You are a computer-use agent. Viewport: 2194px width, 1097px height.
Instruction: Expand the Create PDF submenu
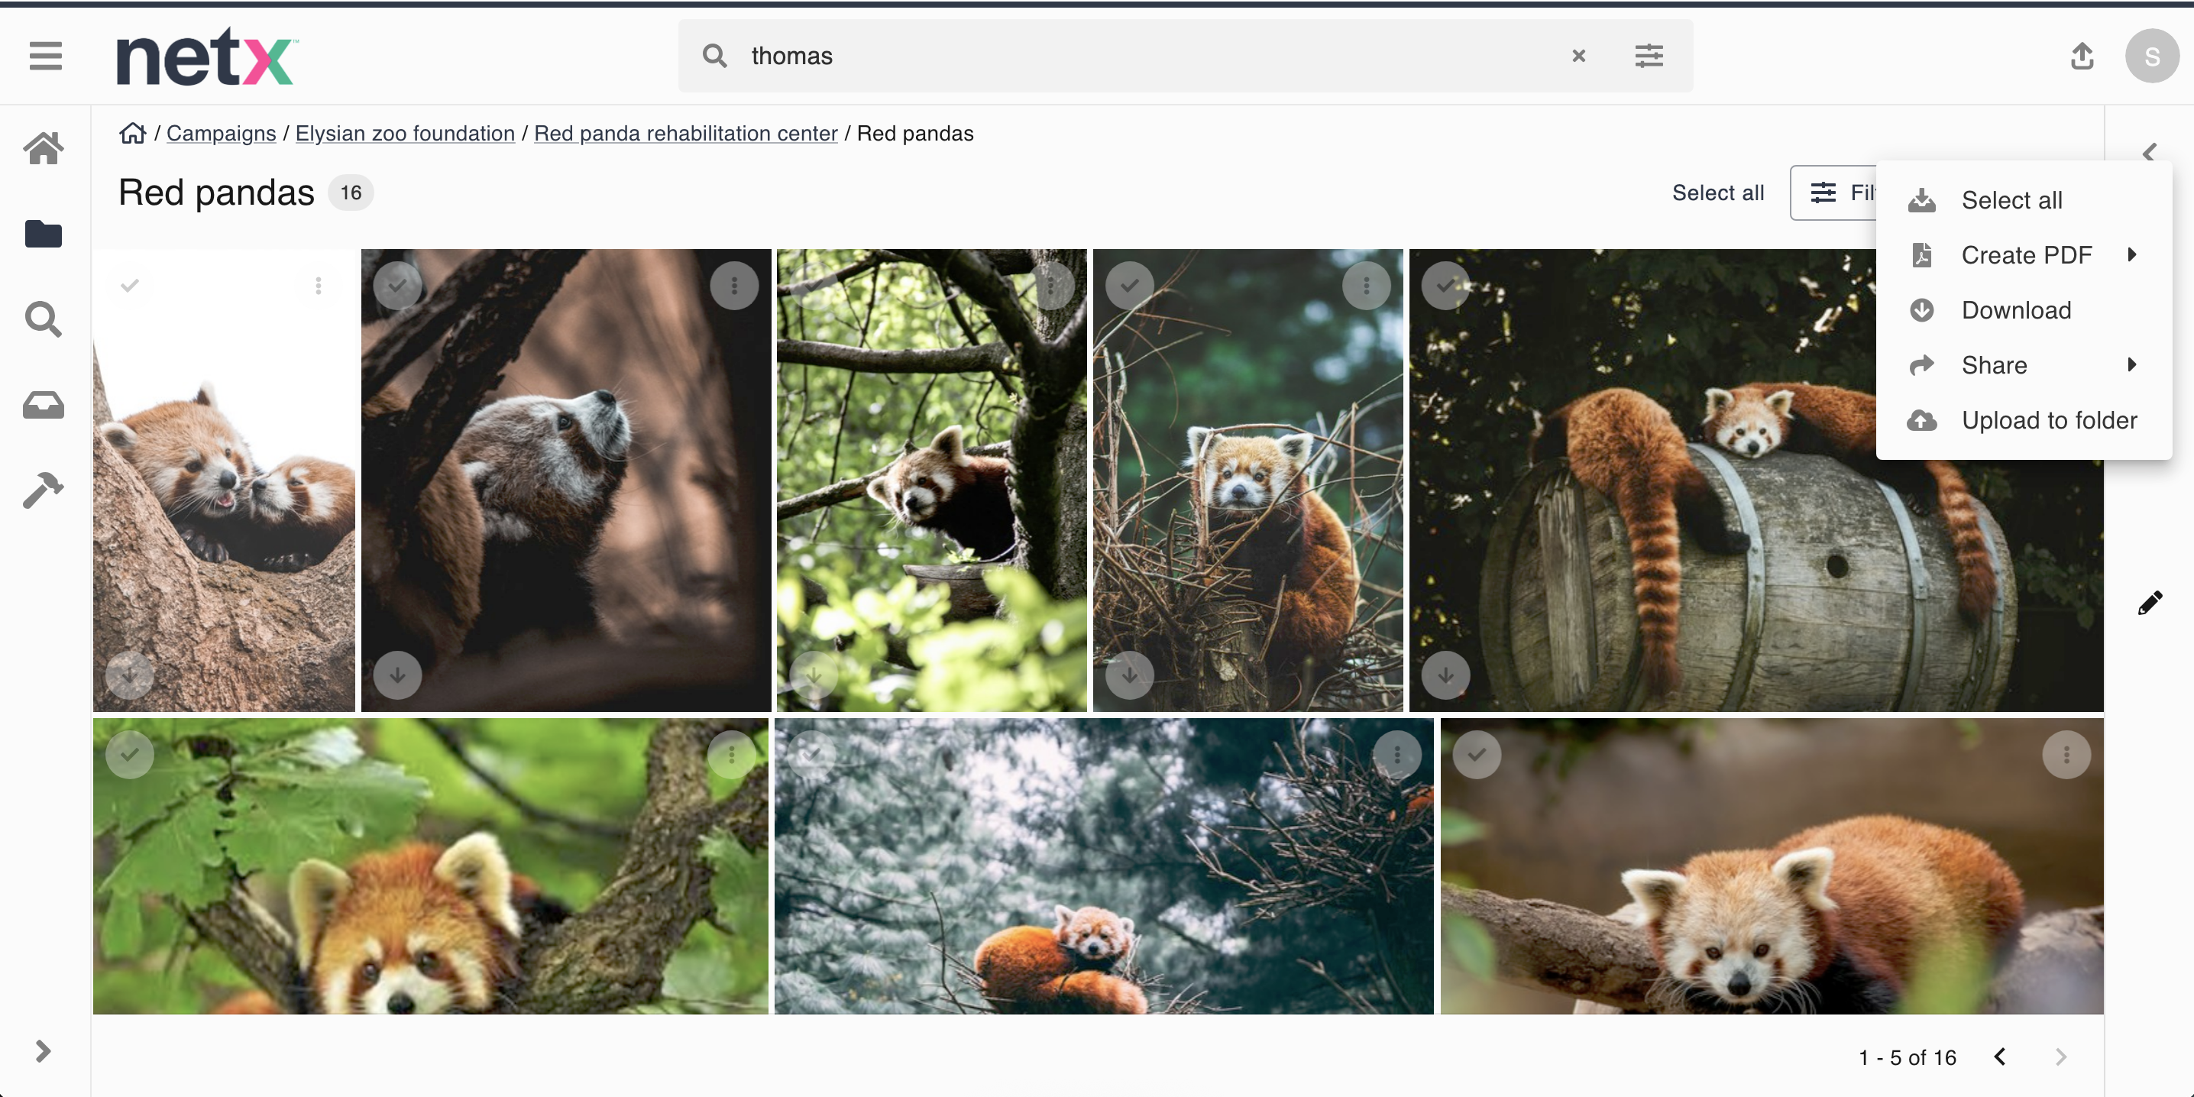pyautogui.click(x=2025, y=254)
